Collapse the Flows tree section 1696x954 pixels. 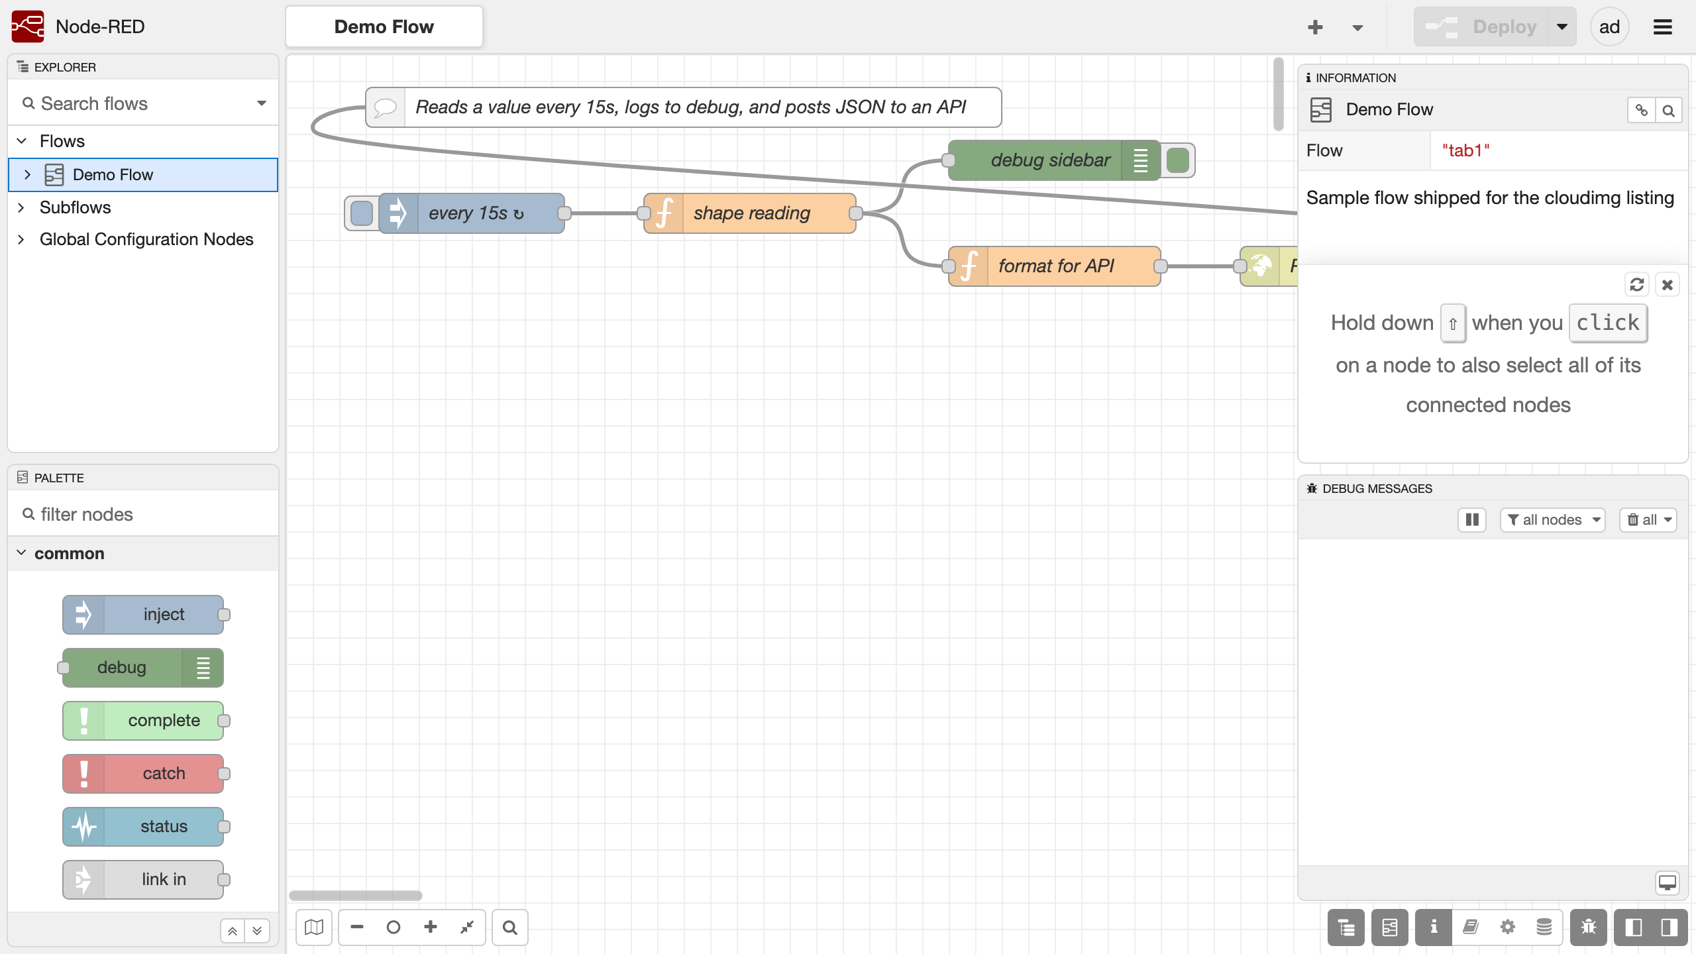(22, 141)
